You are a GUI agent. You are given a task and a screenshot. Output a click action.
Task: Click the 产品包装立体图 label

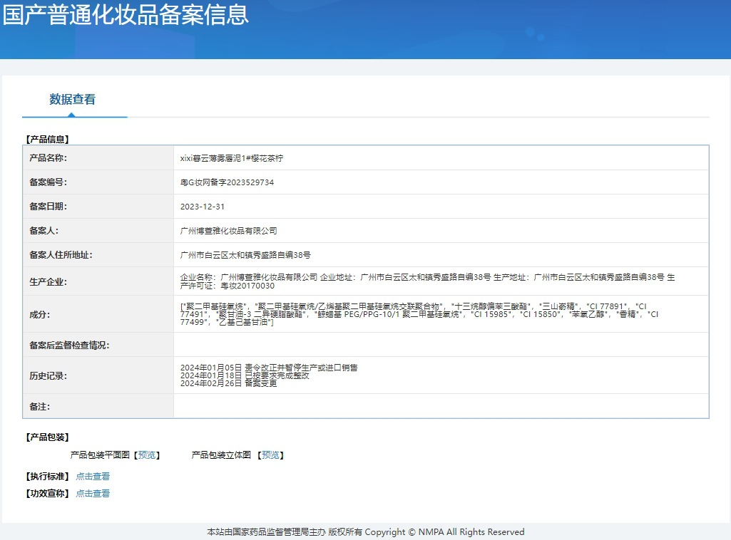[221, 455]
